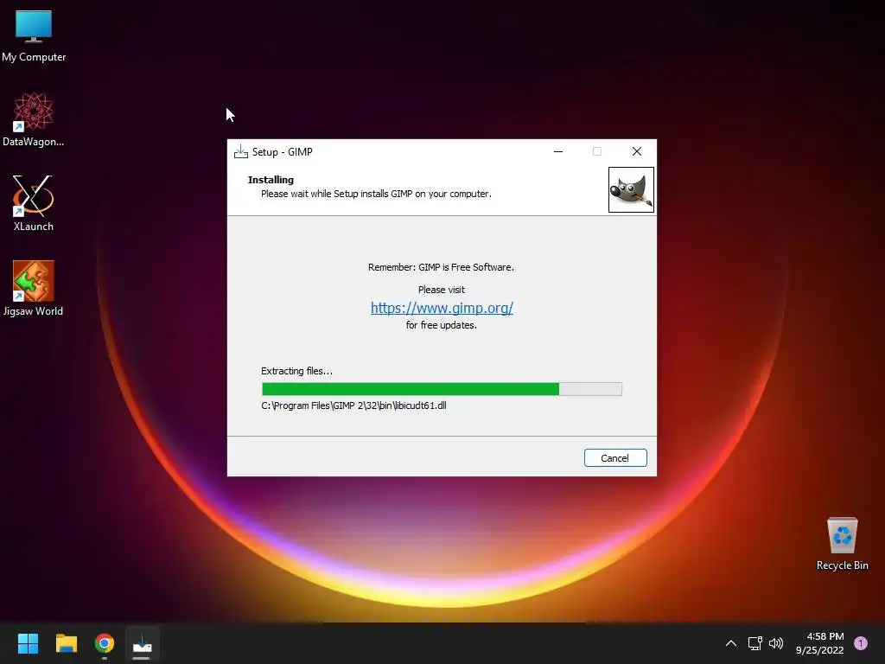Click the green installation progress bar

[442, 389]
